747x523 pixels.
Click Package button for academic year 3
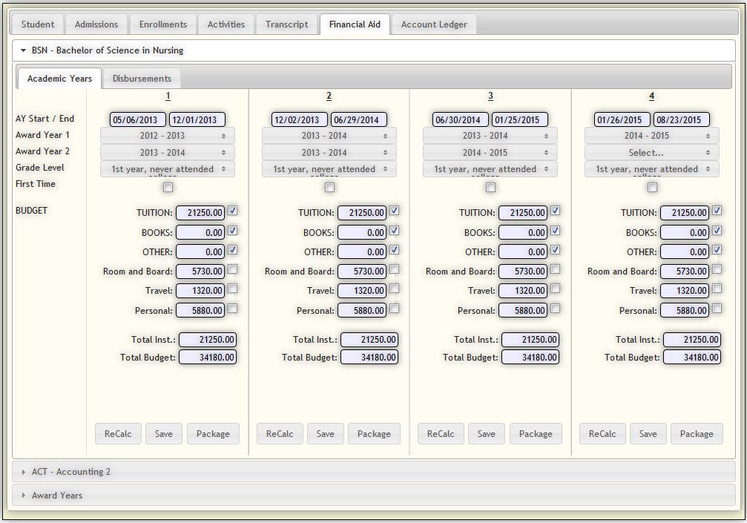[x=536, y=434]
